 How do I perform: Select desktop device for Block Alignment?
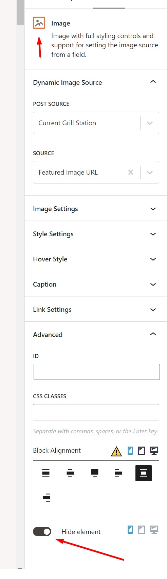(x=154, y=451)
